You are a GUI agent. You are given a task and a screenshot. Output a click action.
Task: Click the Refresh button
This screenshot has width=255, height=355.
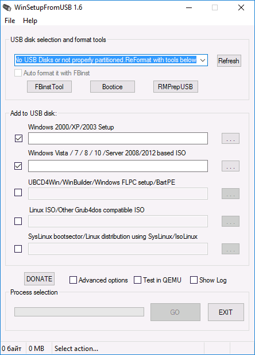coord(229,60)
